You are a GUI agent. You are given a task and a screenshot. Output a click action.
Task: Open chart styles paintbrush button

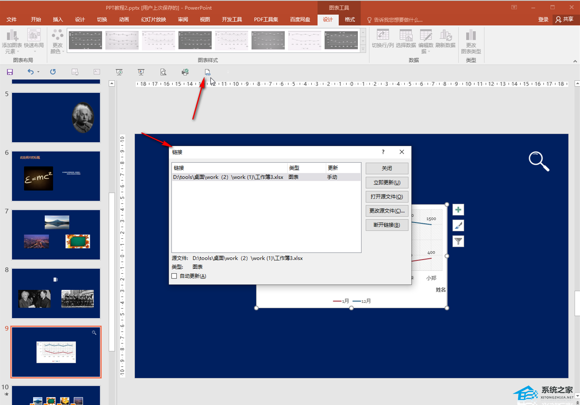pos(458,226)
